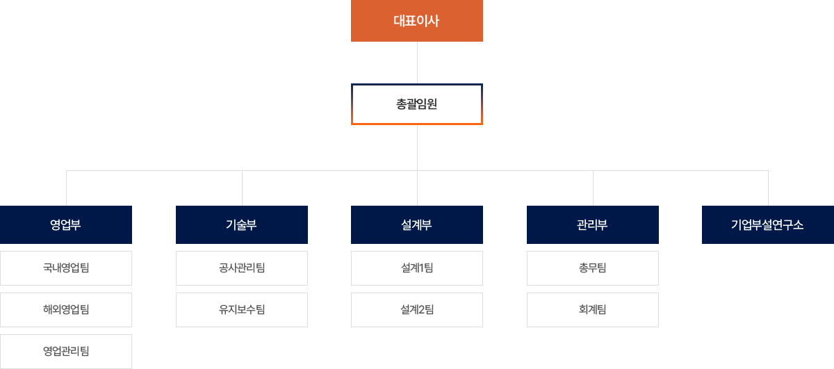This screenshot has height=369, width=834.
Task: Click the 기업부설연구소 label text
Action: pos(768,224)
